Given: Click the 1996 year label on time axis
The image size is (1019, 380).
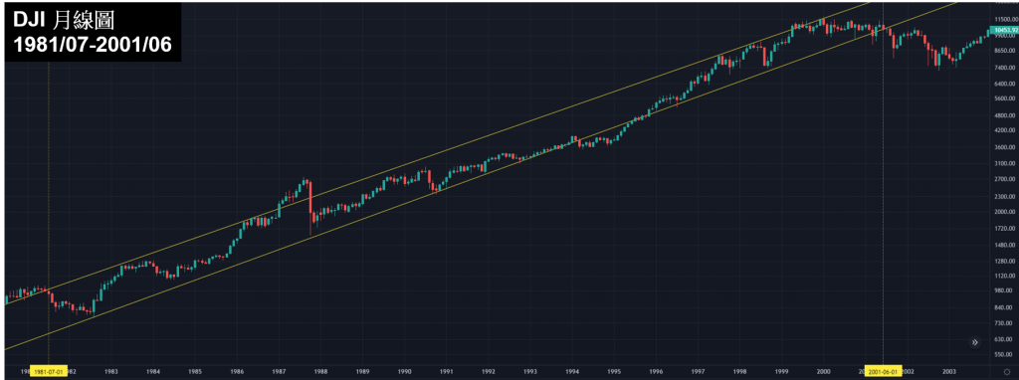Looking at the screenshot, I should [656, 372].
